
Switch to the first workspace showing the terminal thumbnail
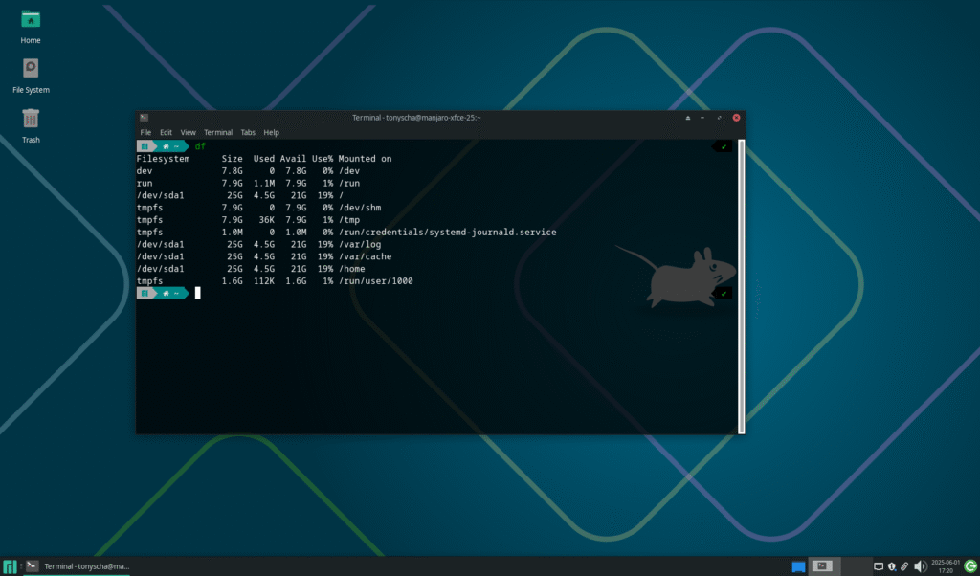(x=824, y=566)
